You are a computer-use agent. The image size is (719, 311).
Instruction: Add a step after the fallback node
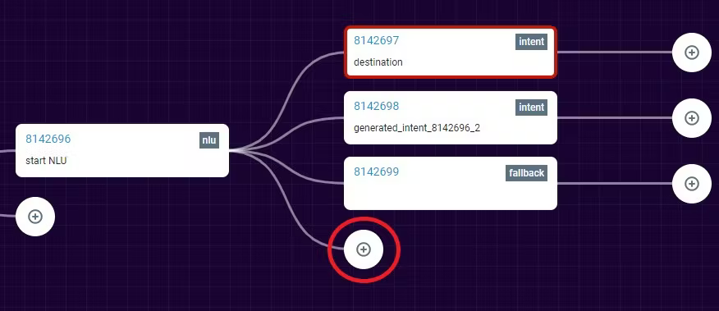point(691,184)
